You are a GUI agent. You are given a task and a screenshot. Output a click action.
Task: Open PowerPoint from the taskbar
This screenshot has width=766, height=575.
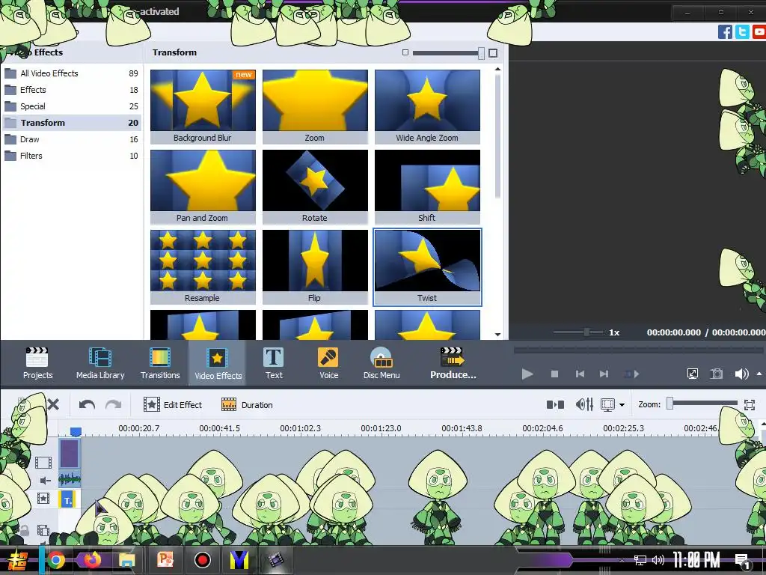coord(165,559)
